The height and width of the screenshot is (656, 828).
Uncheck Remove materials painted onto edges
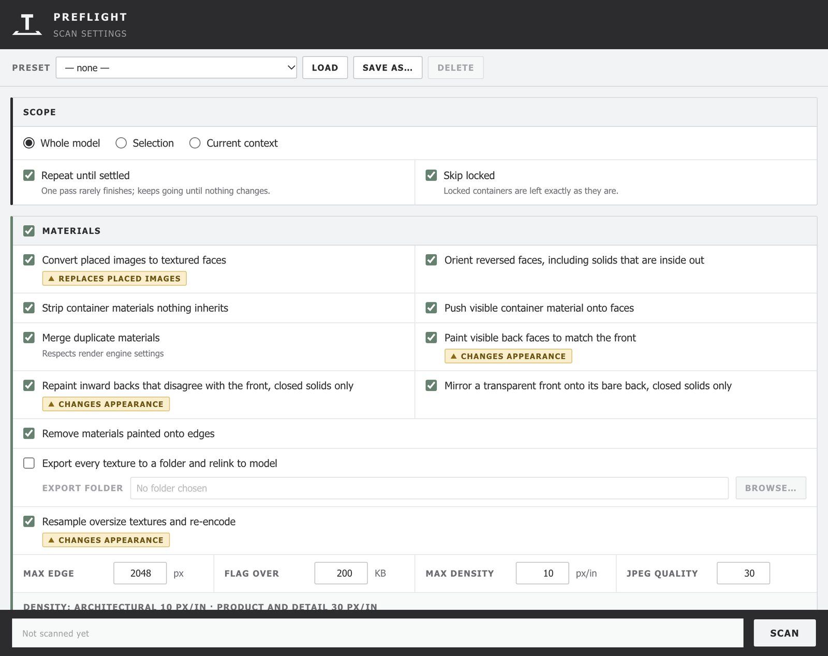point(29,433)
